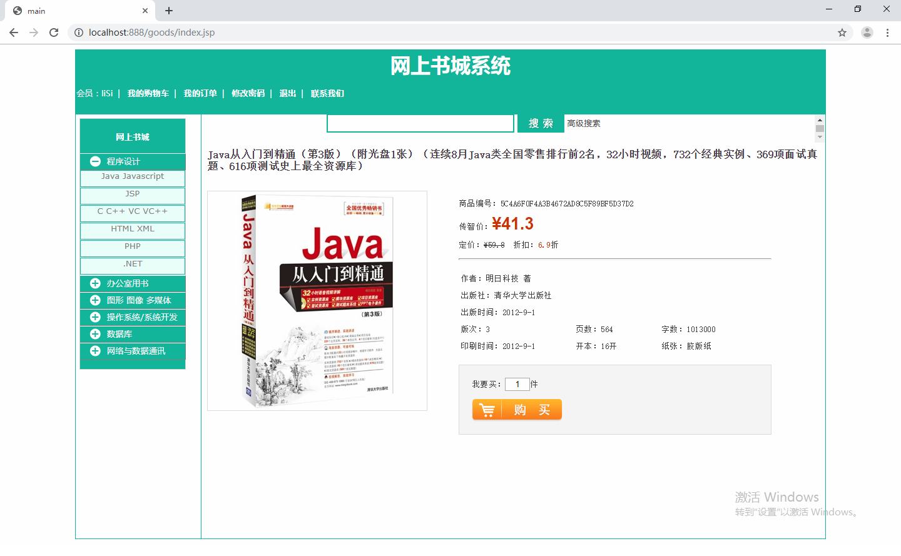Open the PHP subcategory
Viewport: 901px width, 556px height.
tap(133, 247)
